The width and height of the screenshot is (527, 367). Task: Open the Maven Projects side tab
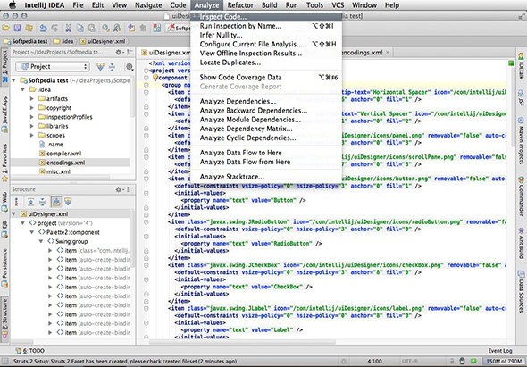(x=521, y=140)
